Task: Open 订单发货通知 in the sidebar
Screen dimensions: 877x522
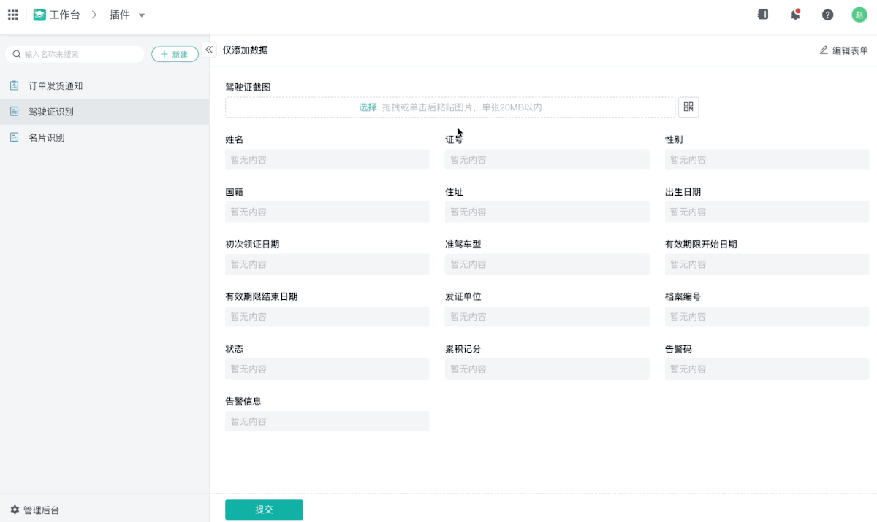Action: point(56,86)
